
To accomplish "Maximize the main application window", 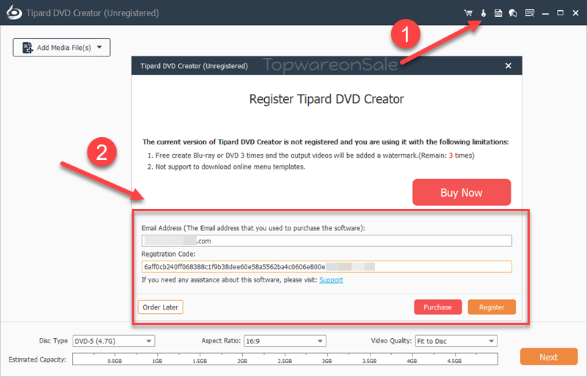I will (x=561, y=13).
